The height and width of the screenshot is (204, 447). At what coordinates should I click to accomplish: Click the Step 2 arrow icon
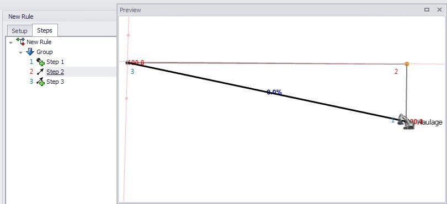40,72
